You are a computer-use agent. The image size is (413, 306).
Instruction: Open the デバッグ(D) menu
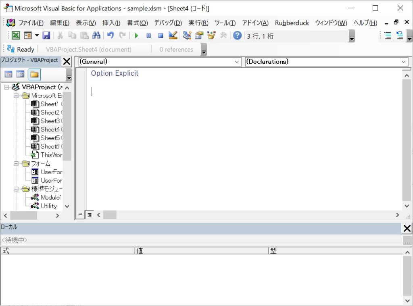pos(168,23)
